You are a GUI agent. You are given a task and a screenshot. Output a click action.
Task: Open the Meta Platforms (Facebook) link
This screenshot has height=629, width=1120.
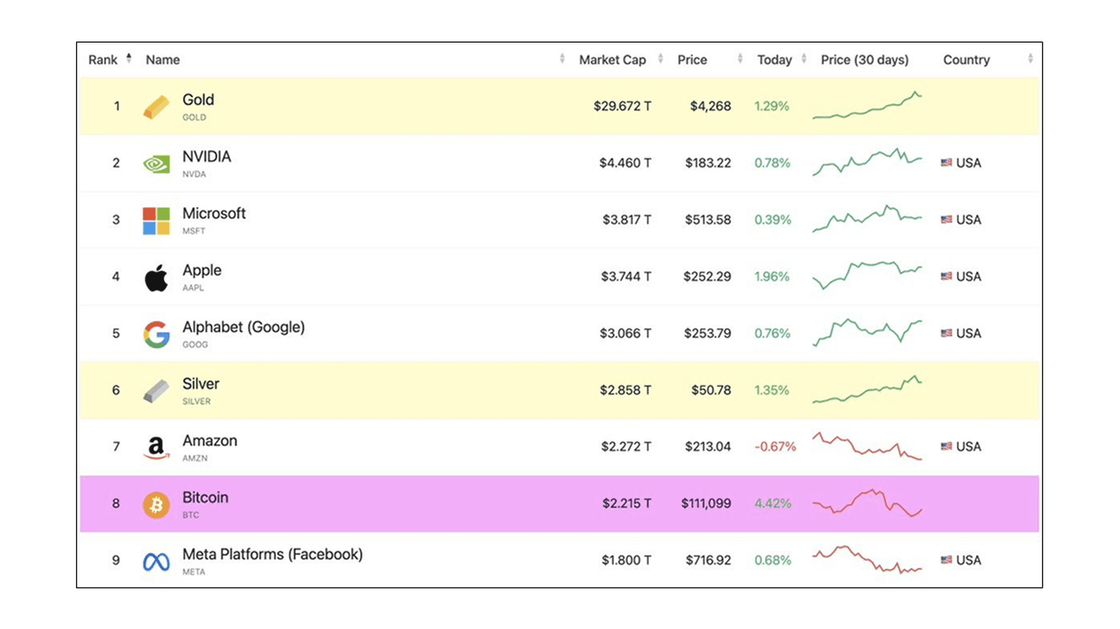(272, 554)
